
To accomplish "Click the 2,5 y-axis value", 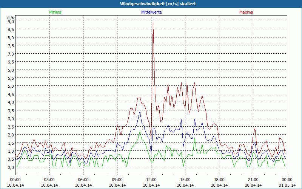I will [x=11, y=127].
